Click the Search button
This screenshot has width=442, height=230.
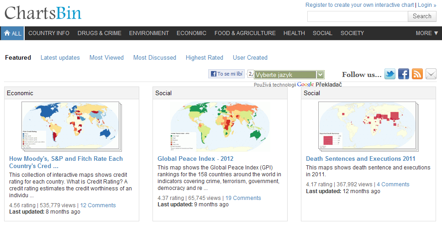(422, 16)
